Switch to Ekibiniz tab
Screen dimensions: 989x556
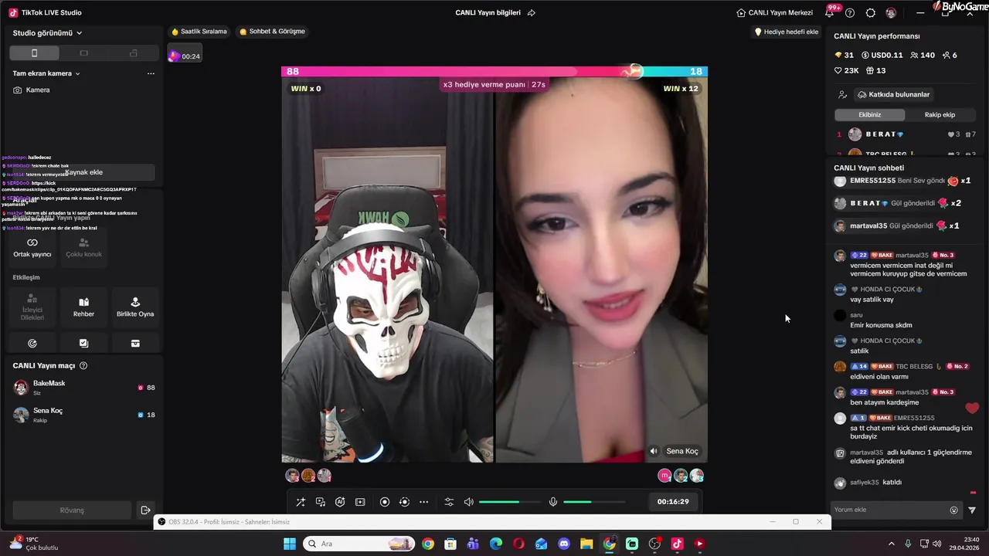[x=870, y=115]
